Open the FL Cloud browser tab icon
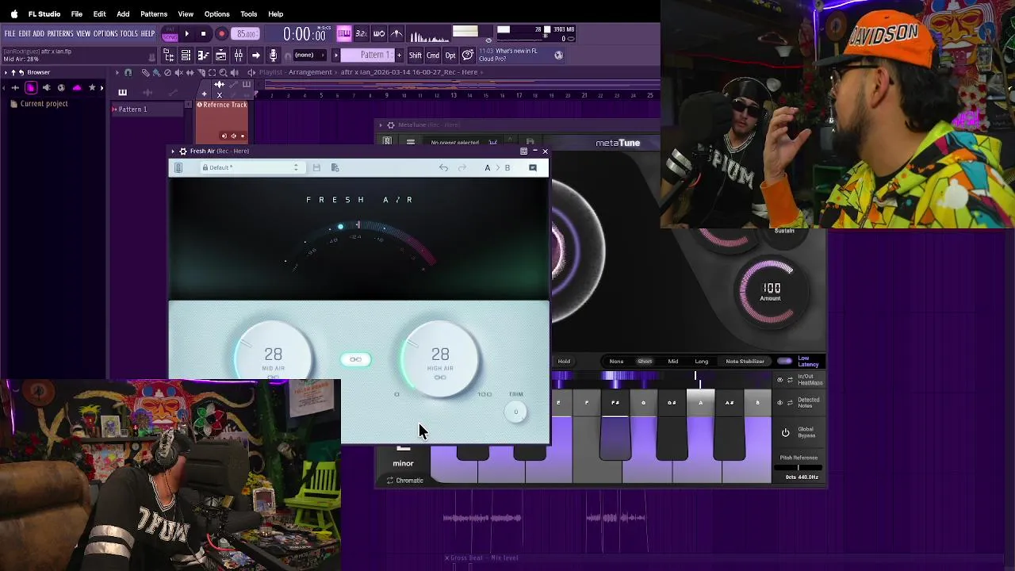This screenshot has width=1015, height=571. point(77,87)
